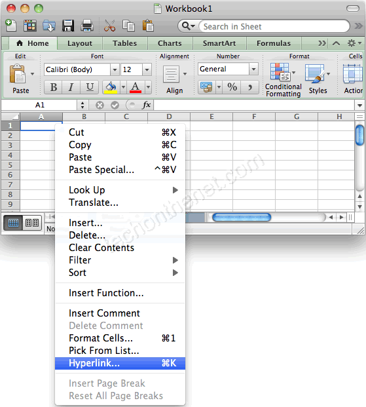Click the horizontal scrollbar thumb
Image resolution: width=366 pixels, height=407 pixels.
[x=242, y=217]
